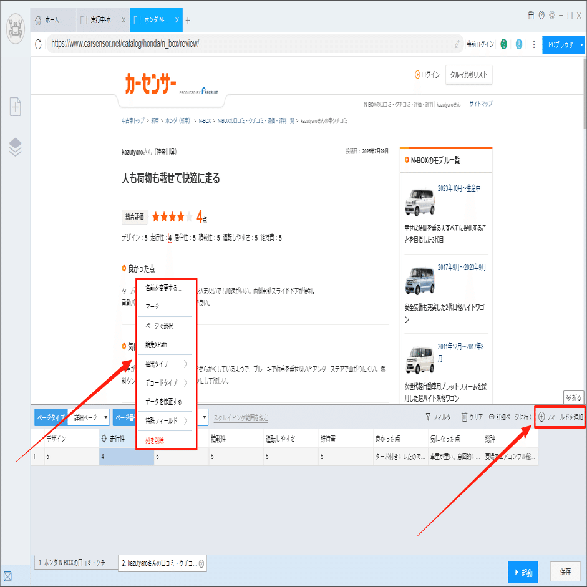The image size is (587, 587).
Task: Choose 列を削除 to delete column
Action: [155, 440]
